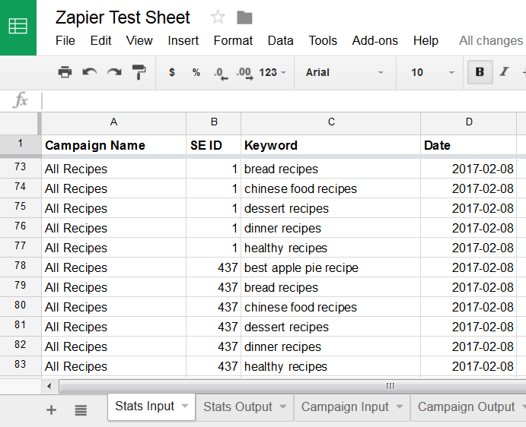Add a new sheet with plus button
This screenshot has width=526, height=427.
pyautogui.click(x=52, y=410)
